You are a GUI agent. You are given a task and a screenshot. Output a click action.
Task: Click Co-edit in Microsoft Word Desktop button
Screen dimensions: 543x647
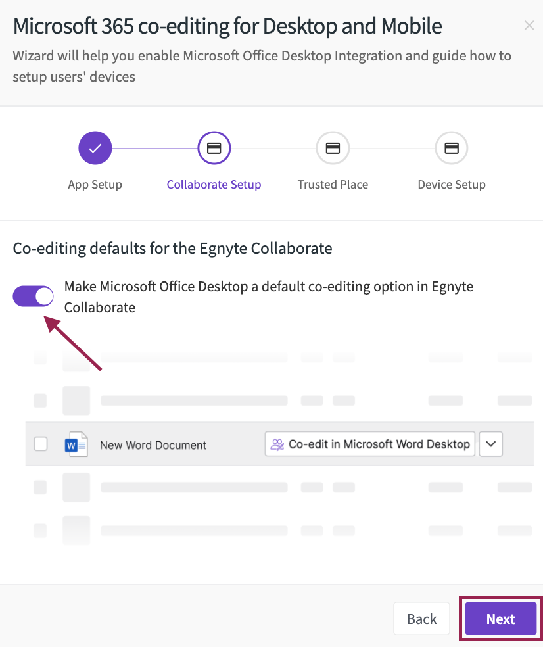pos(369,444)
